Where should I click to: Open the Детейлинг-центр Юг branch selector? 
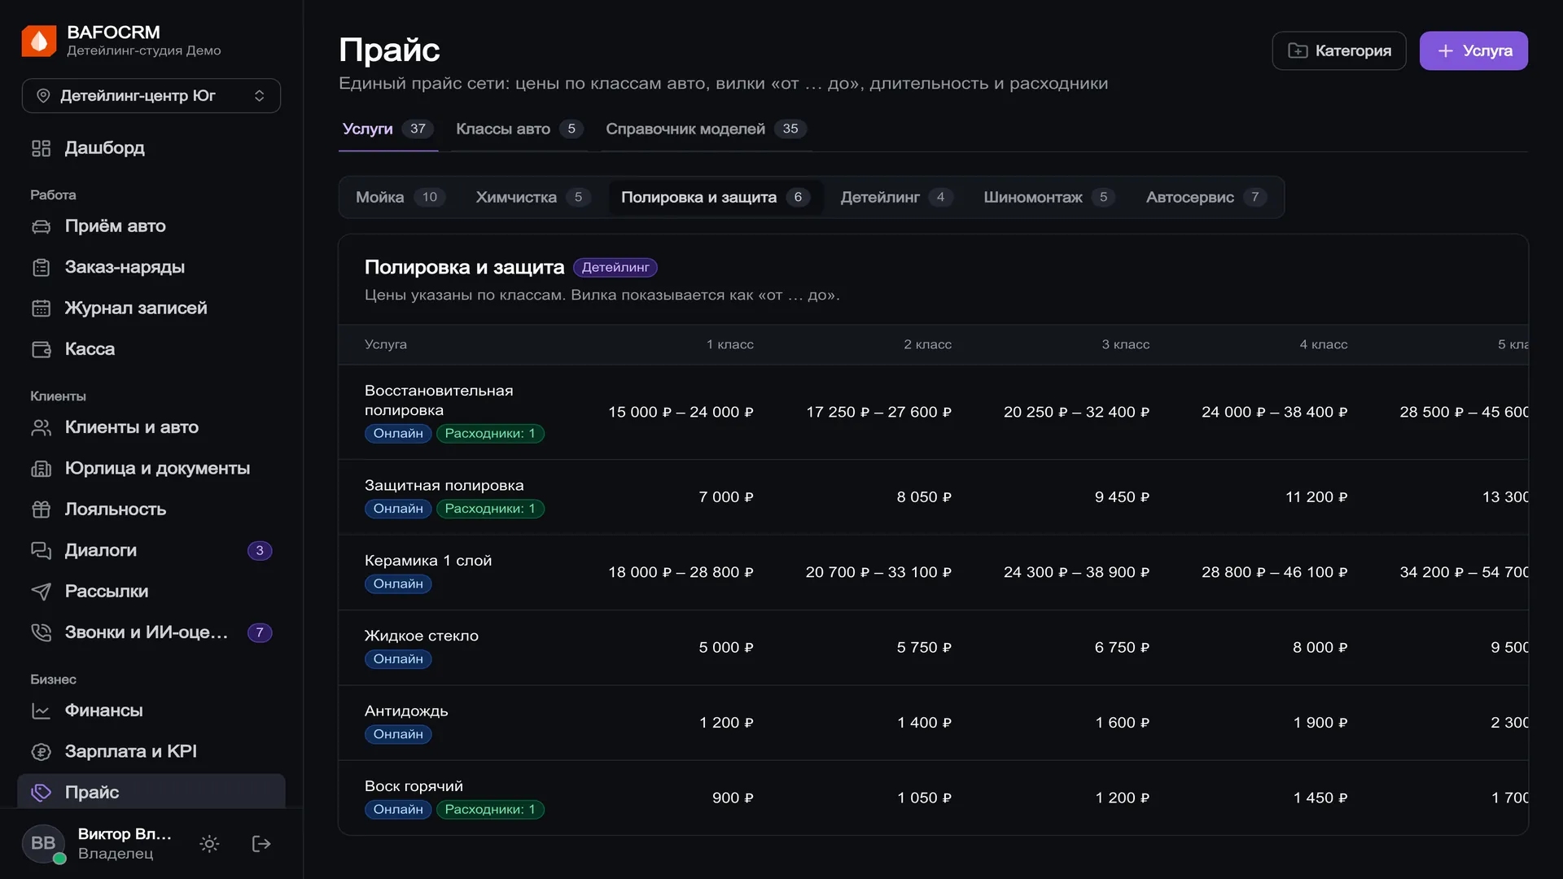(x=151, y=96)
